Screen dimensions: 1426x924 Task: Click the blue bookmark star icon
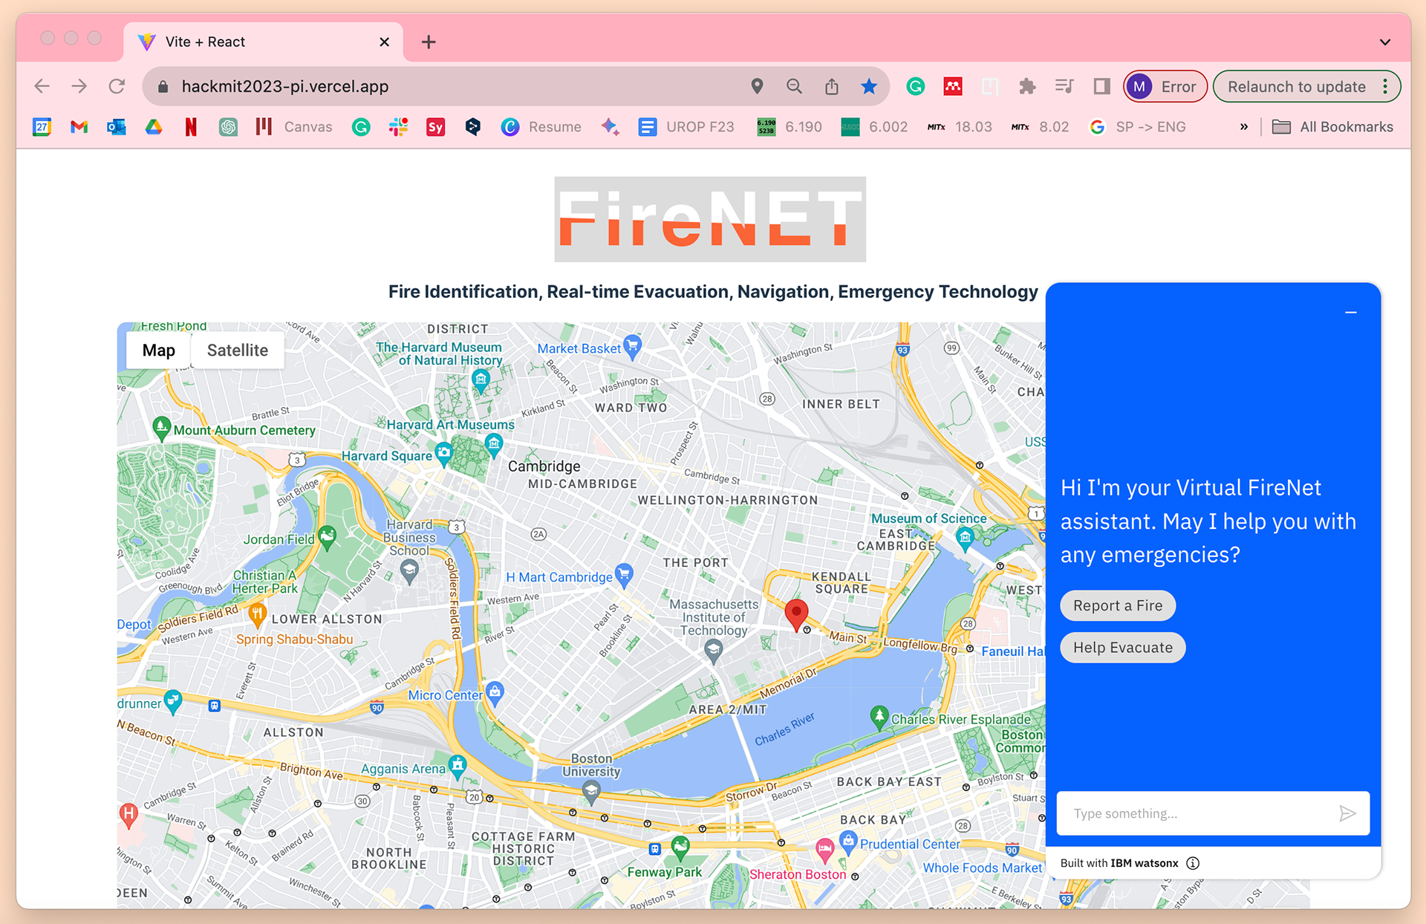coord(869,86)
